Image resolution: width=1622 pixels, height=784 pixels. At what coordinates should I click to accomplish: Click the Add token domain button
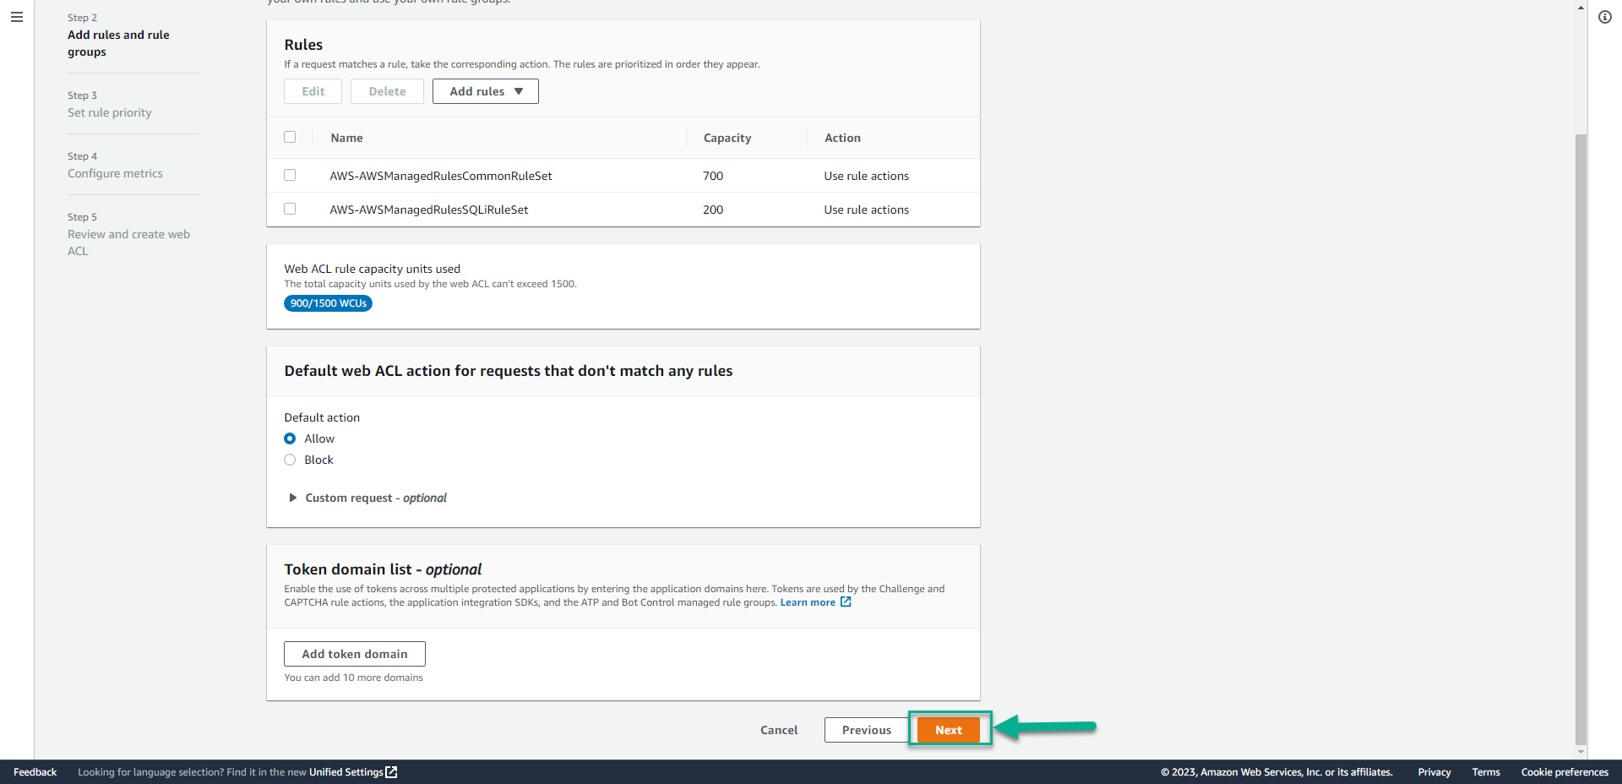click(x=354, y=653)
